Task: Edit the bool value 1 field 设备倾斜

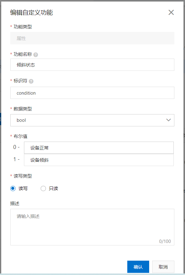Action: pyautogui.click(x=99, y=160)
